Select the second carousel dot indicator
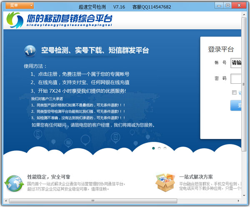The height and width of the screenshot is (207, 250). pyautogui.click(x=159, y=148)
